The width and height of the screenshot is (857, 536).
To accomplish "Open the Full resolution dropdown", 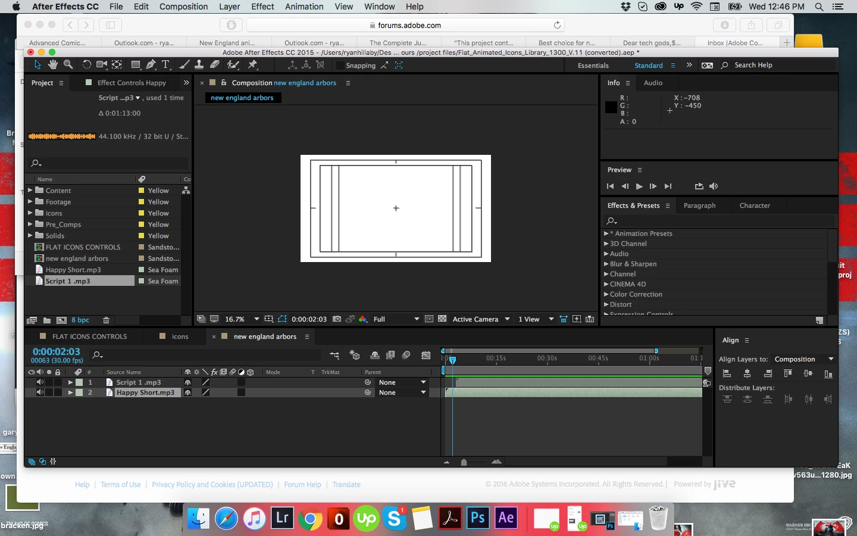I will (396, 319).
